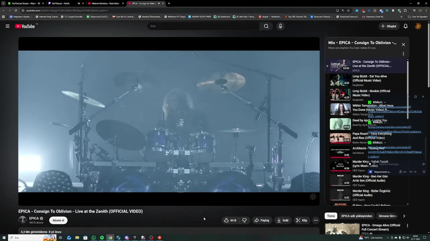This screenshot has width=430, height=241.
Task: Open Chrome extensions puzzle icon
Action: pos(405,10)
